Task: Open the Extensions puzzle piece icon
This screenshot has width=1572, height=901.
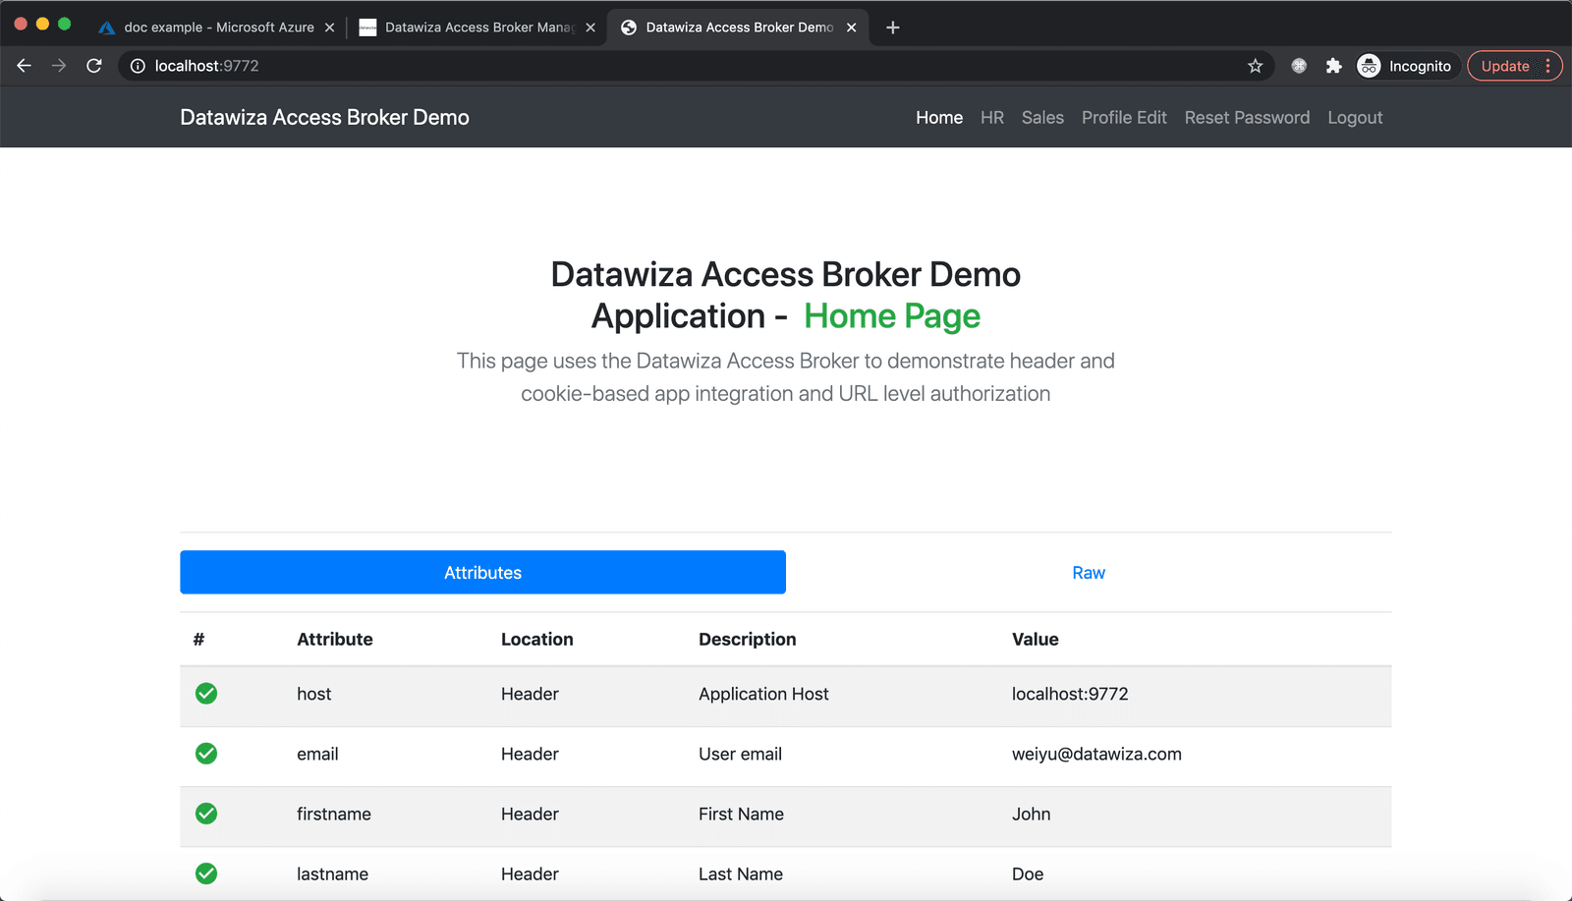Action: pyautogui.click(x=1333, y=66)
